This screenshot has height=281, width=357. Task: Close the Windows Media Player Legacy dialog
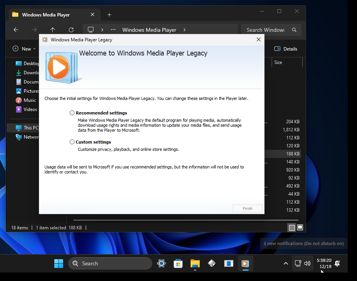pos(258,39)
